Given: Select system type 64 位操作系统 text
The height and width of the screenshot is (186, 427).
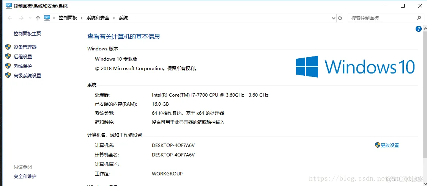Looking at the screenshot, I should [188, 113].
